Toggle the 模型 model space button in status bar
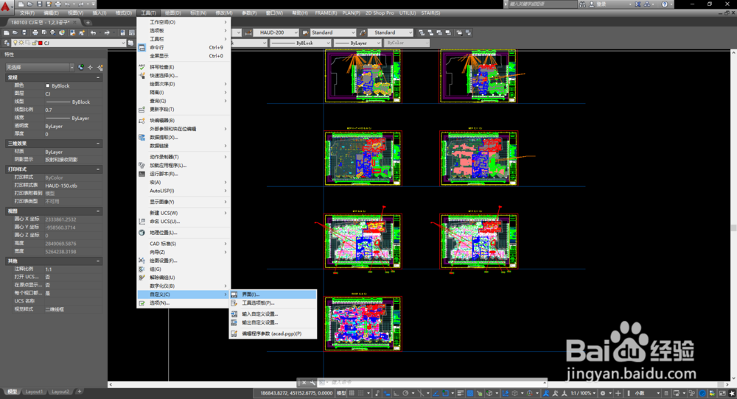The height and width of the screenshot is (399, 737). (x=340, y=393)
